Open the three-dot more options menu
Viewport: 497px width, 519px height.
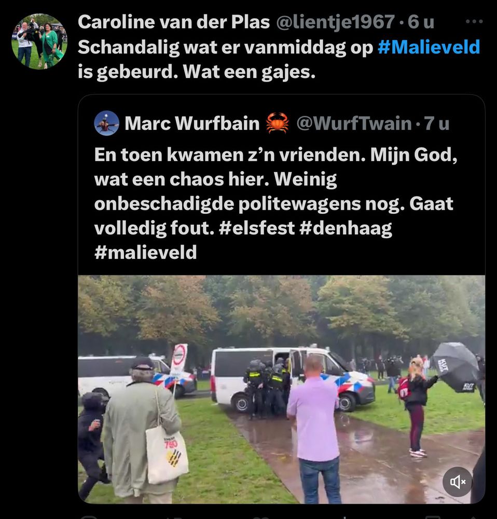pyautogui.click(x=474, y=21)
